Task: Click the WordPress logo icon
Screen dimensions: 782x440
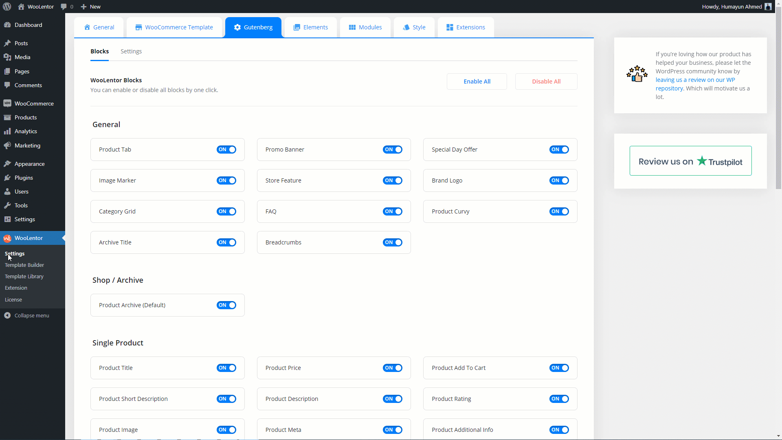Action: tap(7, 7)
